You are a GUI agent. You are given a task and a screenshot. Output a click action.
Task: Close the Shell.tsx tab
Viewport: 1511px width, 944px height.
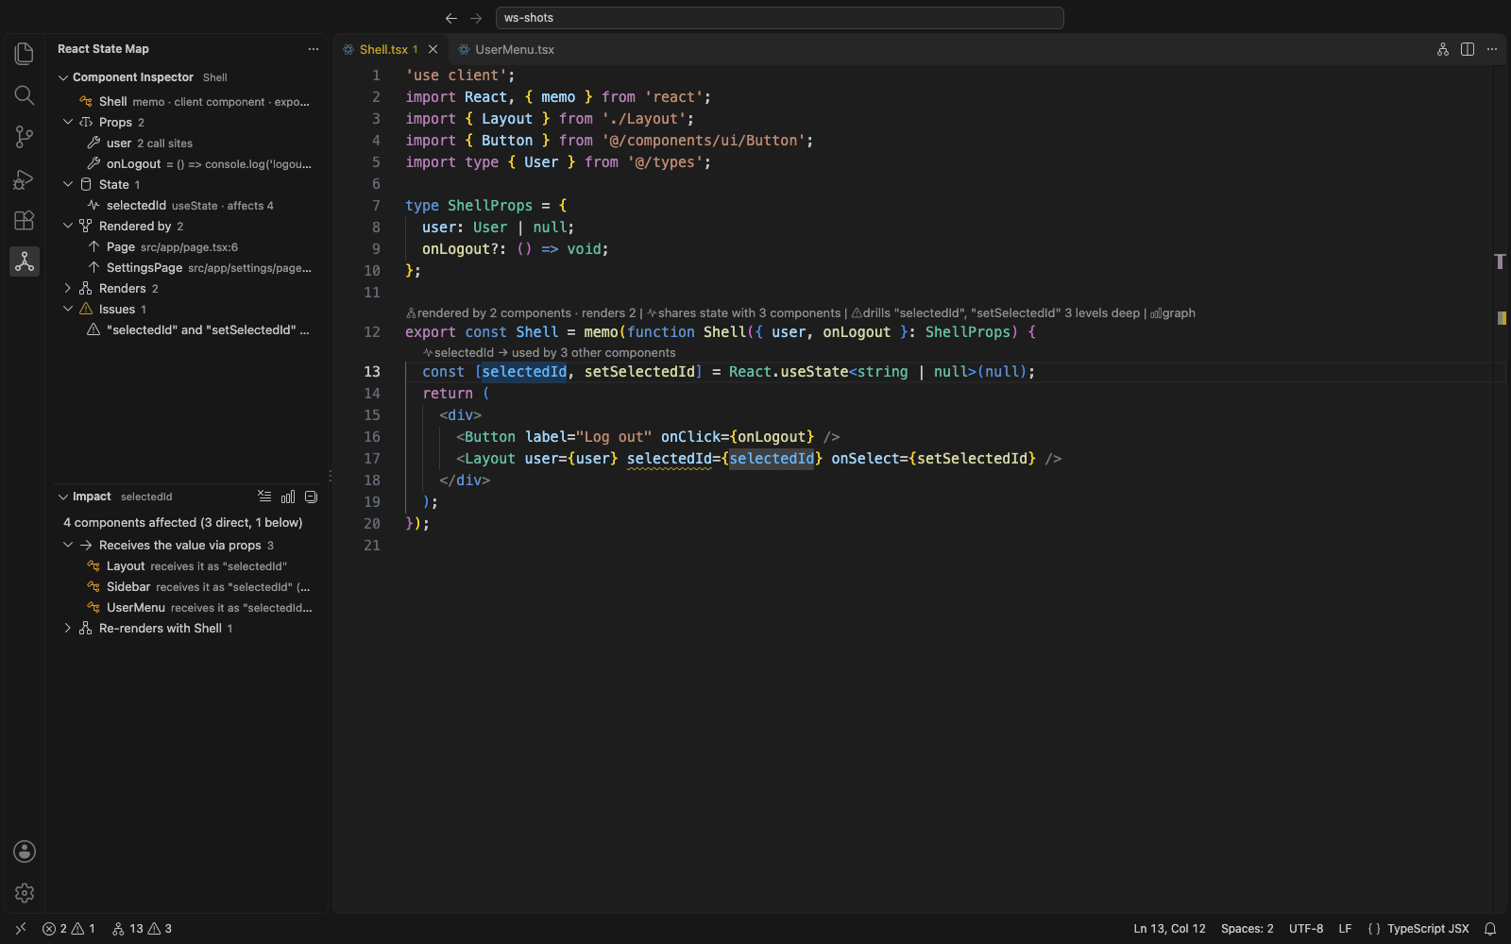coord(433,49)
